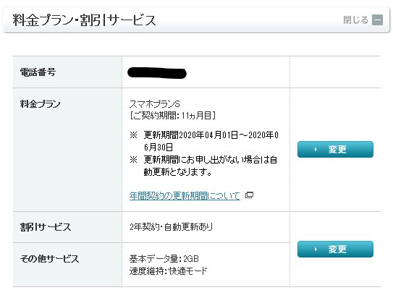Click the external window icon beside the link
Viewport: 393px width, 298px height.
point(249,195)
